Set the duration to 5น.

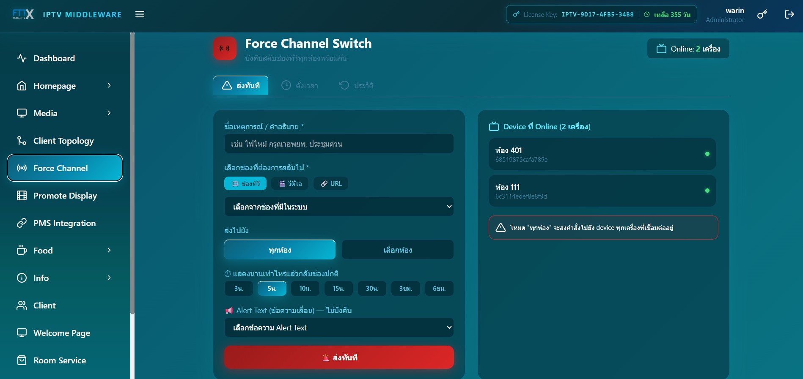tap(272, 289)
